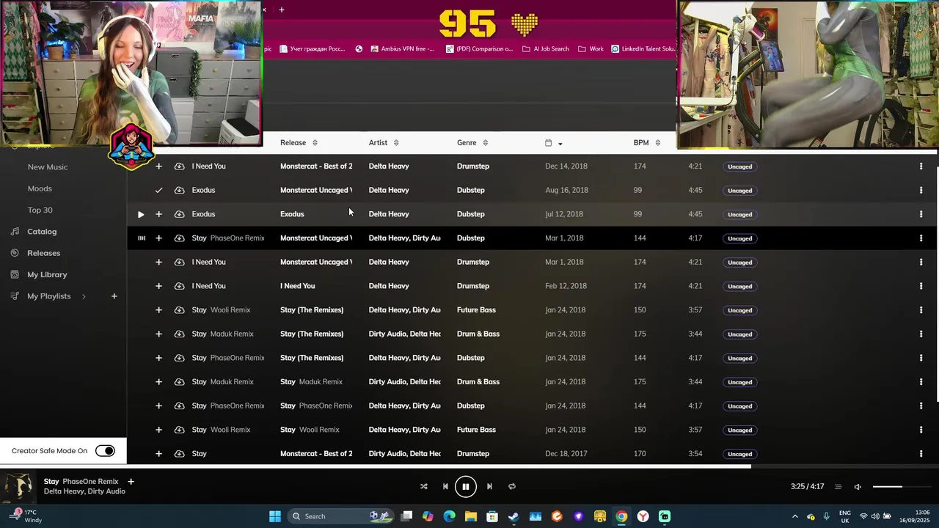Screen dimensions: 939x528
Task: Expand the My Playlists chevron
Action: 84,296
